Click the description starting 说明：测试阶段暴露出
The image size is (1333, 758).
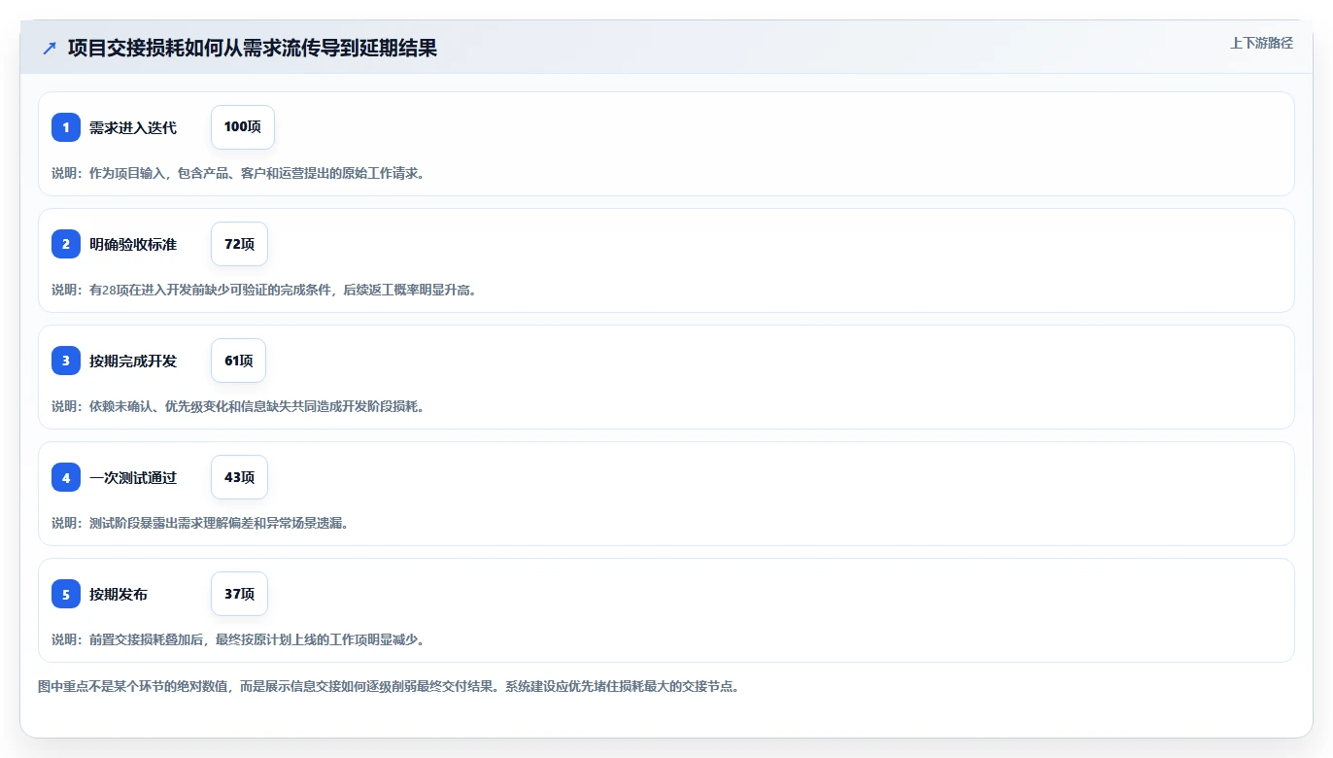[200, 523]
